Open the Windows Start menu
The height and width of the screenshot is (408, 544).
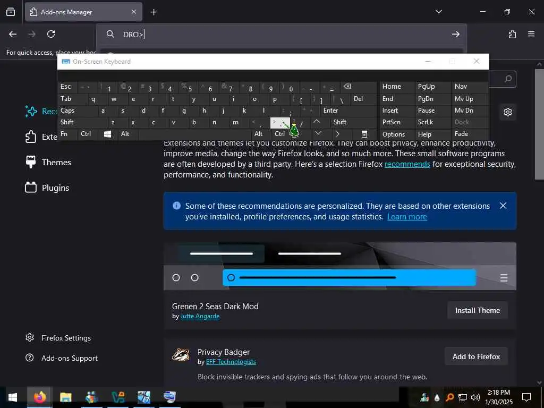pyautogui.click(x=13, y=397)
